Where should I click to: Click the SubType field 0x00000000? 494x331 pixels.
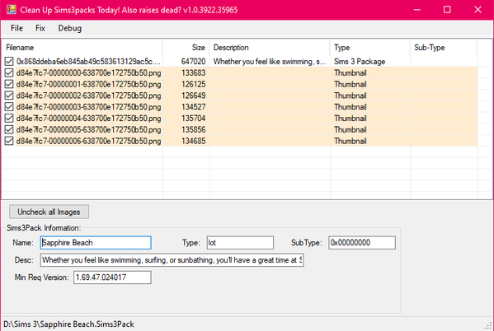tap(362, 243)
